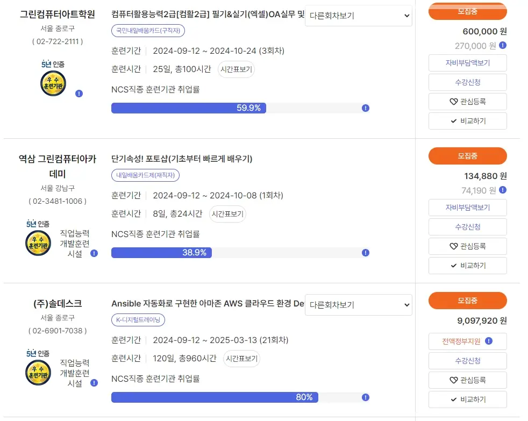Click 수강신청 for the 포토샵 course
This screenshot has width=528, height=421.
[467, 227]
